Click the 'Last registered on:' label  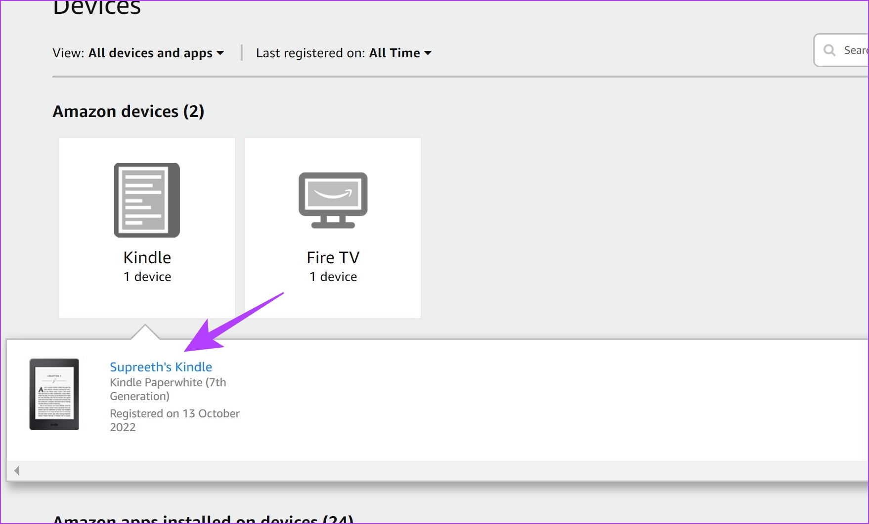pos(310,53)
